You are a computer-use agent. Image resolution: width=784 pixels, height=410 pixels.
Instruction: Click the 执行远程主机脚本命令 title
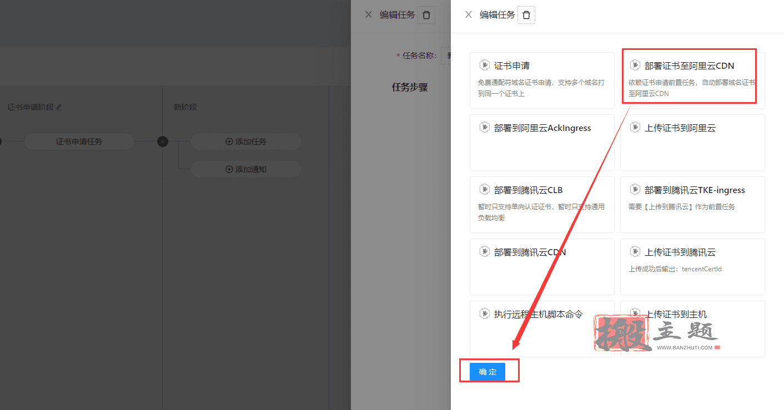pyautogui.click(x=539, y=314)
